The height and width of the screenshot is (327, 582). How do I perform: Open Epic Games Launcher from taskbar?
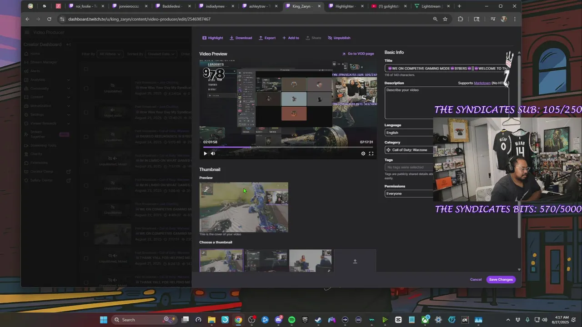[305, 320]
